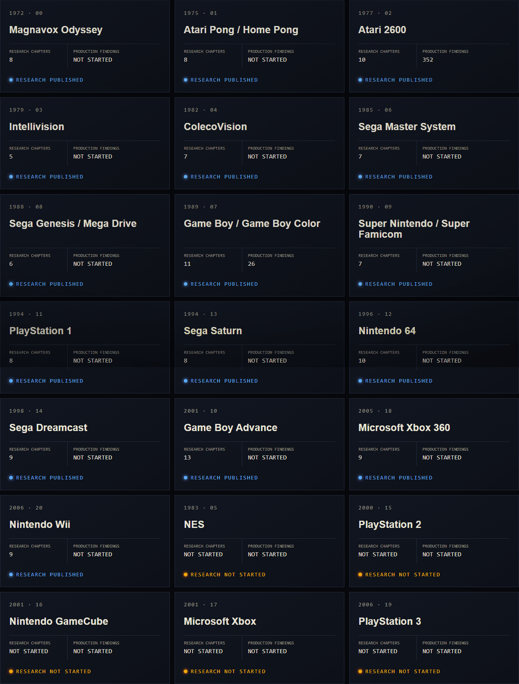The width and height of the screenshot is (519, 684).
Task: Click the NES Research Not Started status
Action: (x=225, y=575)
